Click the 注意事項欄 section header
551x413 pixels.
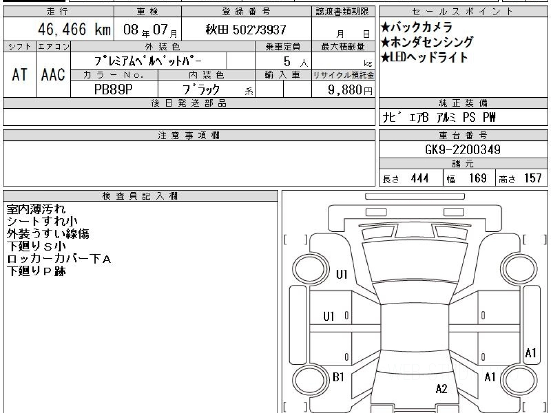[189, 135]
